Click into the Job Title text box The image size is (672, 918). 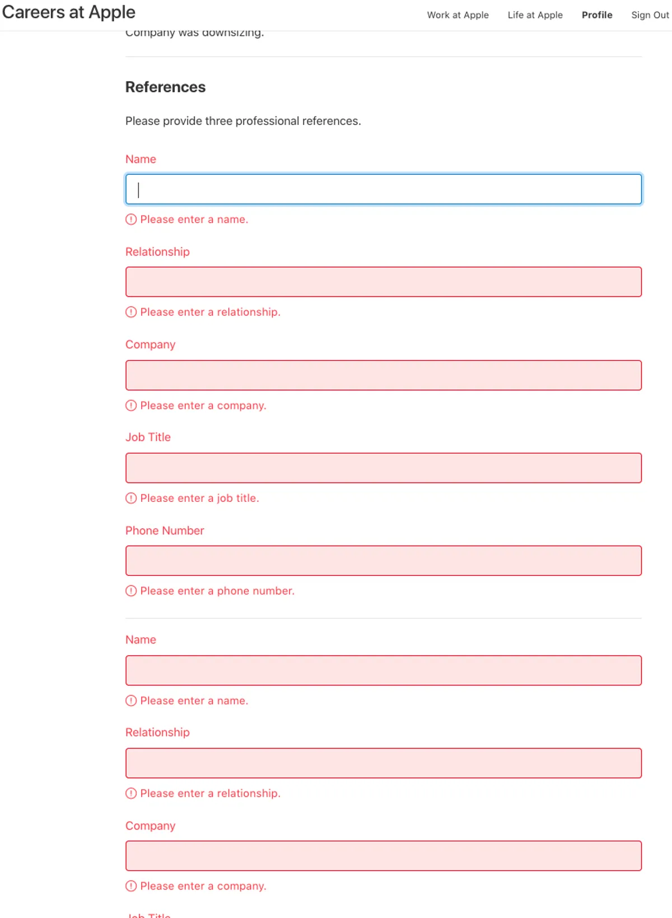pyautogui.click(x=384, y=468)
